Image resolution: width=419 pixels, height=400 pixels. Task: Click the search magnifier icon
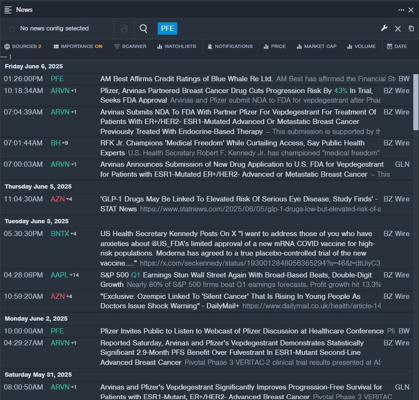pos(143,29)
